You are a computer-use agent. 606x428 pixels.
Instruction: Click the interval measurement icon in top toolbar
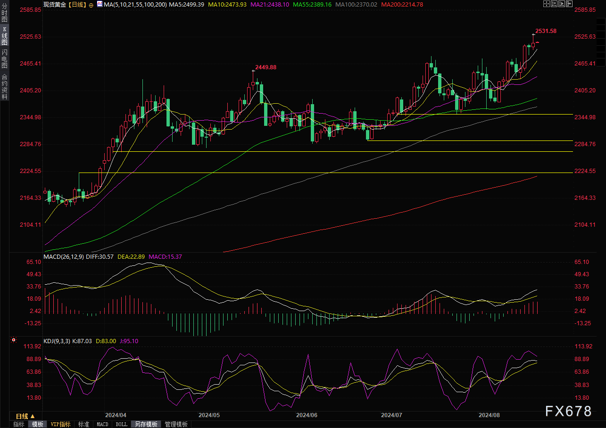click(x=554, y=4)
